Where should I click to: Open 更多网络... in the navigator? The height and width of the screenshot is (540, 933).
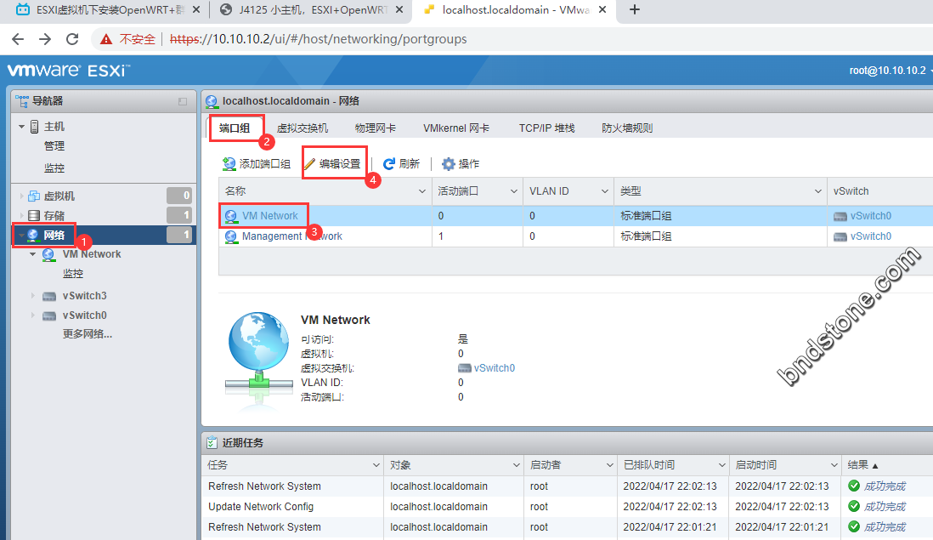click(88, 334)
